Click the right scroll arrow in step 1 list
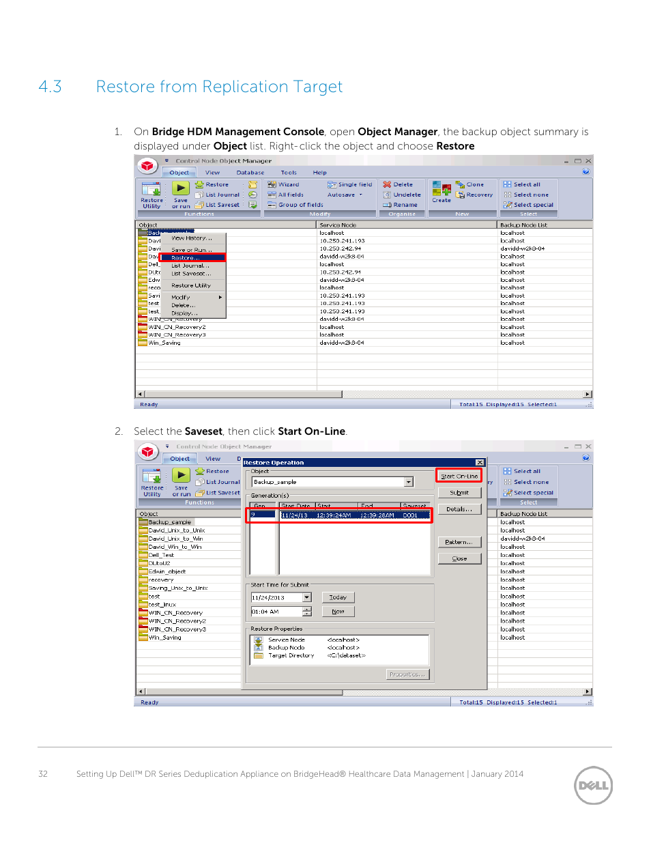The width and height of the screenshot is (651, 843). point(588,394)
